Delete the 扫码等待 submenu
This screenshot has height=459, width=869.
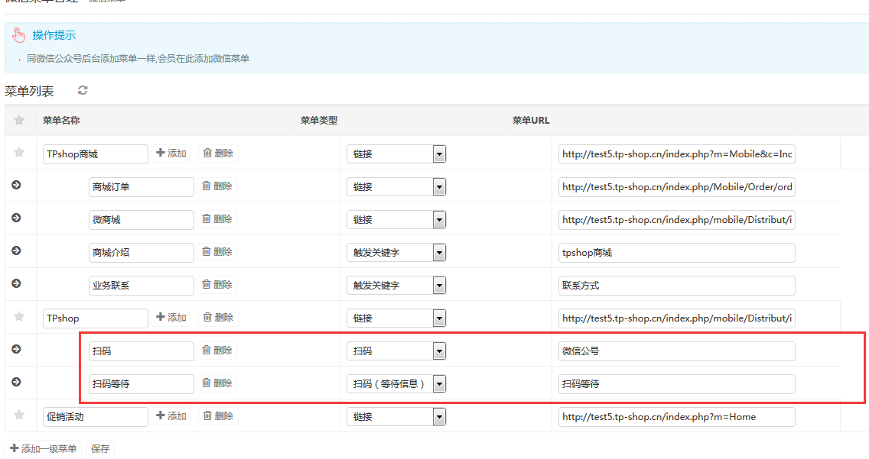pyautogui.click(x=217, y=383)
